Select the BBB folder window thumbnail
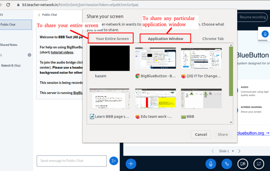 point(201,99)
